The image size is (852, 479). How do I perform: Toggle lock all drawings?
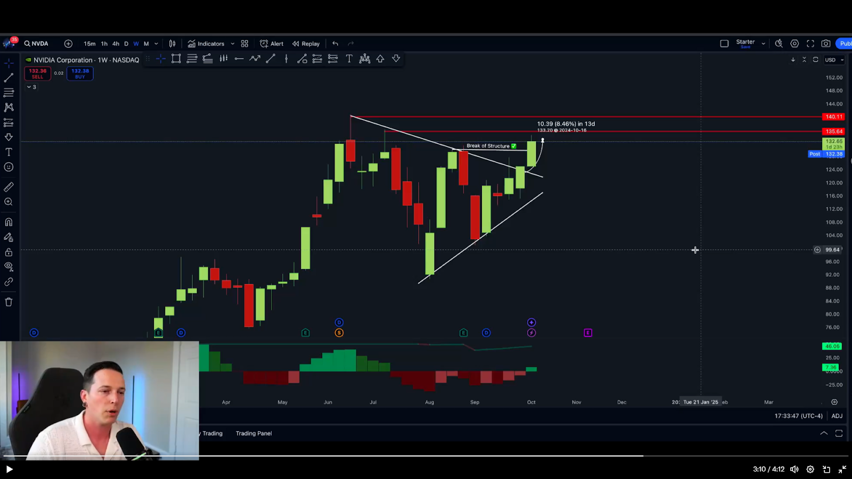coord(9,252)
